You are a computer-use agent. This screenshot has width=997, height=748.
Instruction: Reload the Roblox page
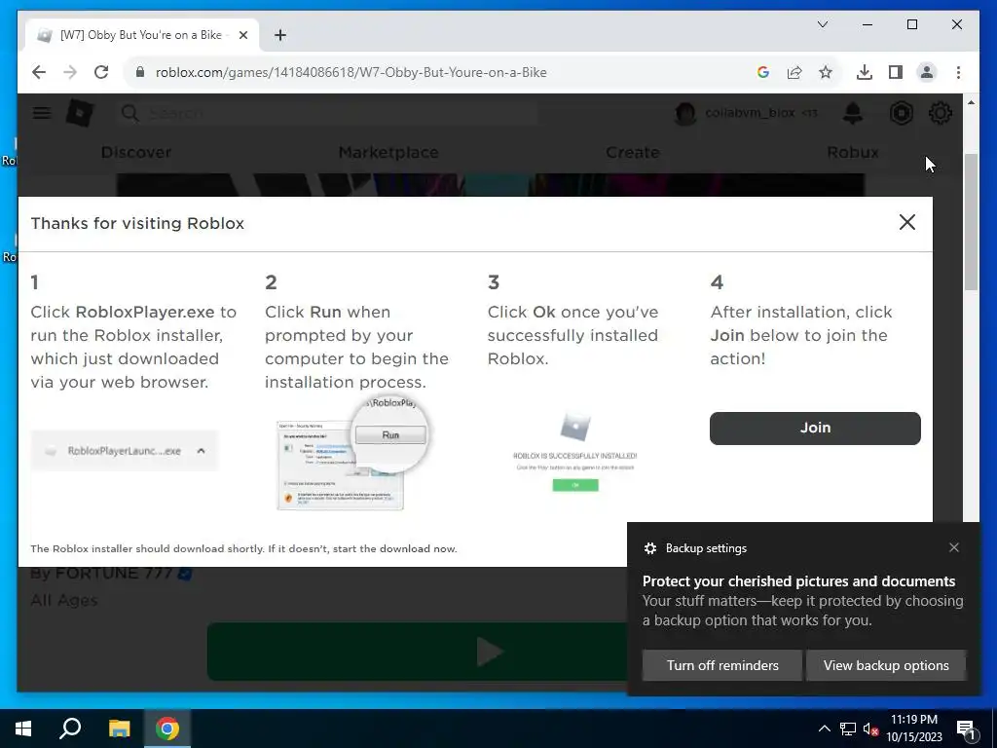[101, 72]
